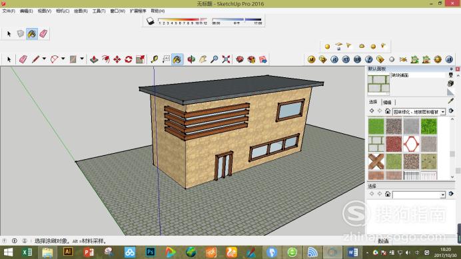Image resolution: width=461 pixels, height=259 pixels.
Task: Choose the Tape Measure tool
Action: 155,59
